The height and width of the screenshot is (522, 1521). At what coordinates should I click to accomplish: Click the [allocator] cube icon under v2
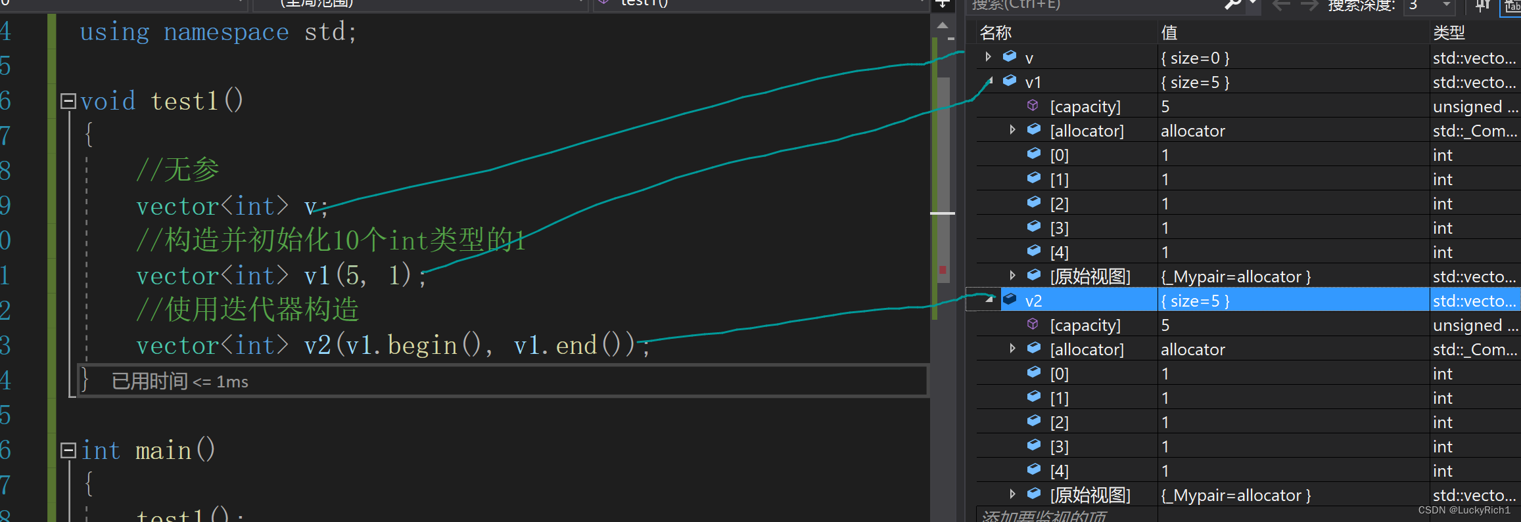pyautogui.click(x=1034, y=349)
